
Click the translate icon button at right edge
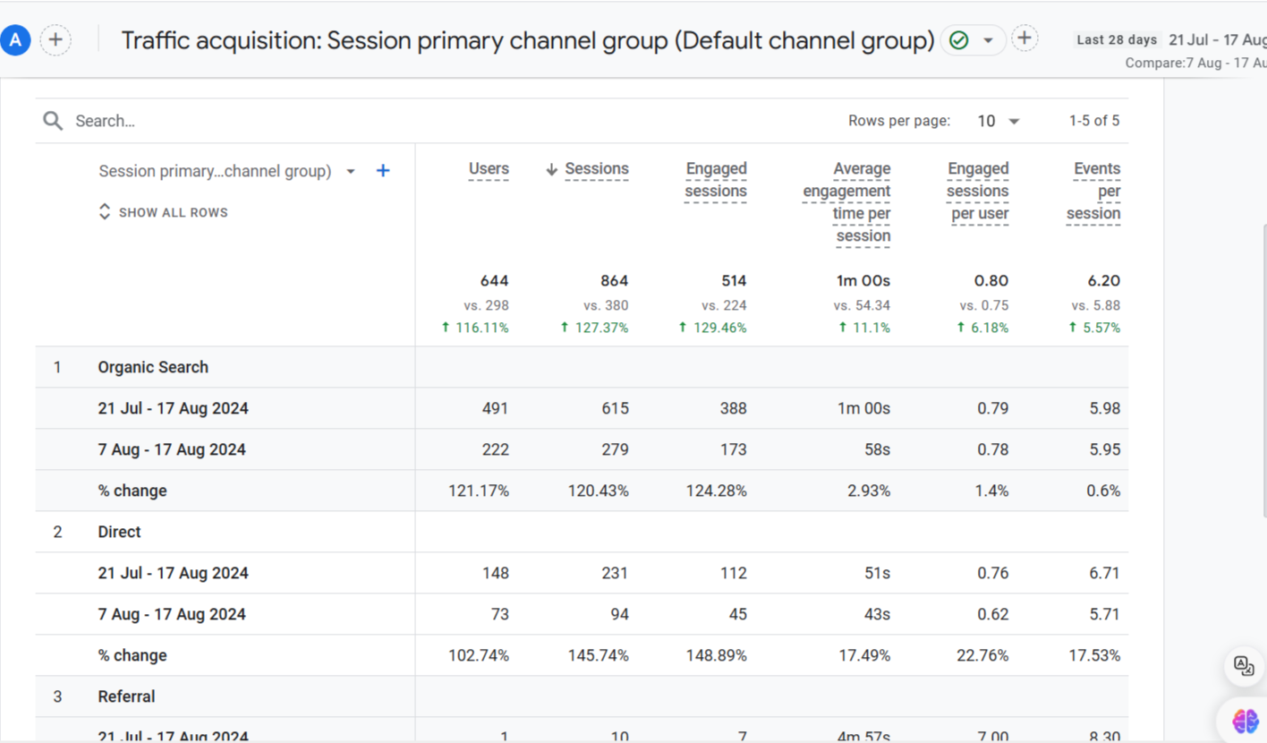[x=1244, y=666]
